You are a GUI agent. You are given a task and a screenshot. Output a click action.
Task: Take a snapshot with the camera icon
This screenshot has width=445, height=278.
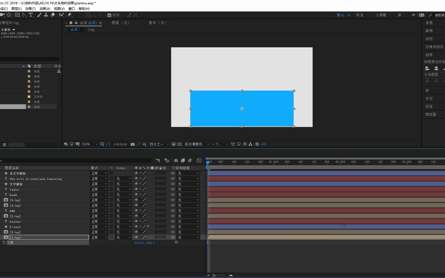click(132, 144)
